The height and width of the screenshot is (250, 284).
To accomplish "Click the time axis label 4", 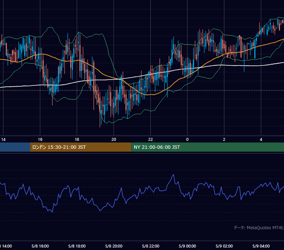I will [261, 140].
